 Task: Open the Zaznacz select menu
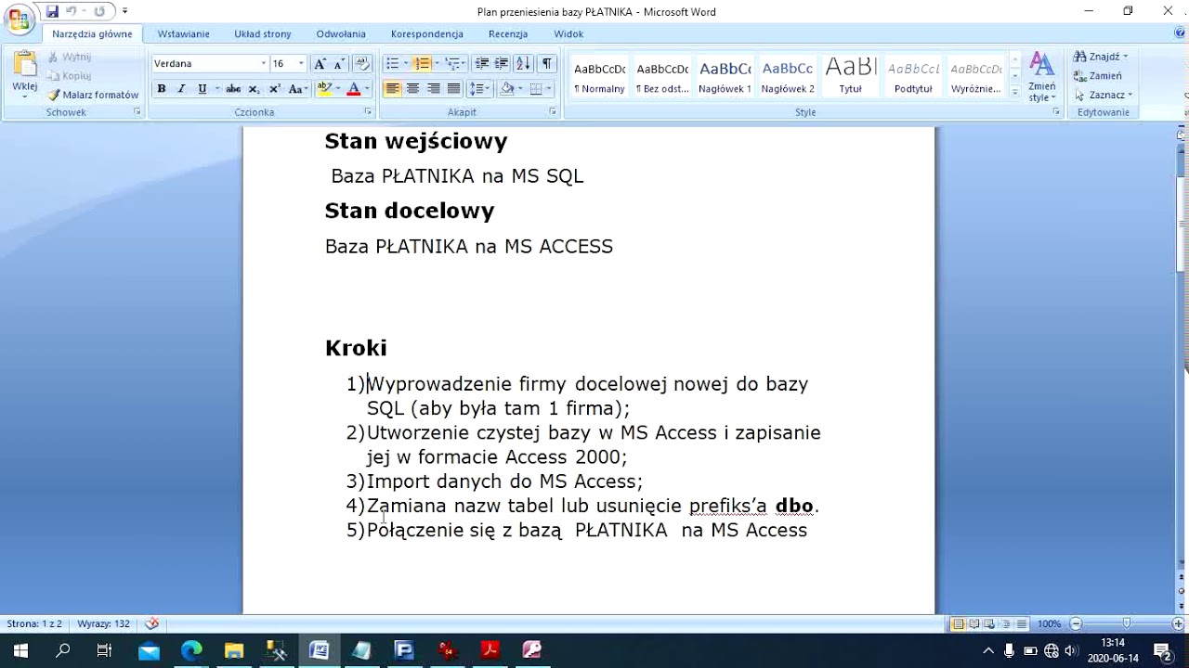(1103, 95)
